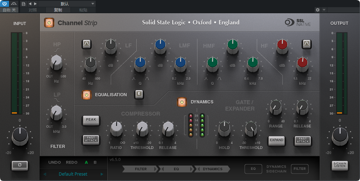Screen dimensions: 360x181
Task: Click the LF gain dB knob
Action: coord(111,46)
